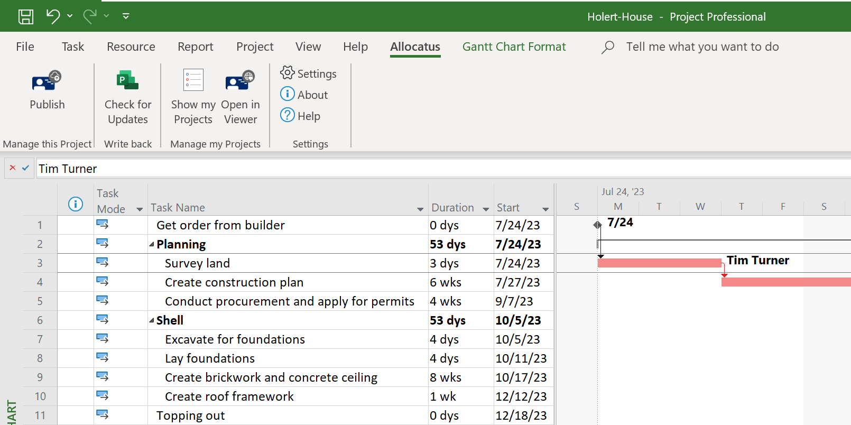Image resolution: width=851 pixels, height=425 pixels.
Task: Click task mode icon for Shell row
Action: (103, 320)
